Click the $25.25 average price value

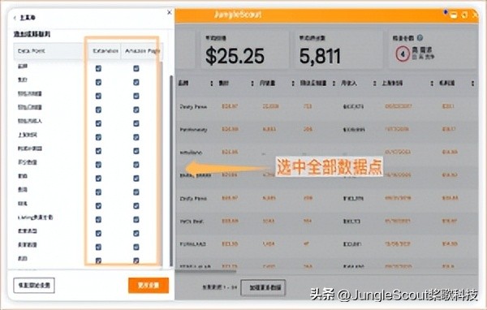coord(235,56)
